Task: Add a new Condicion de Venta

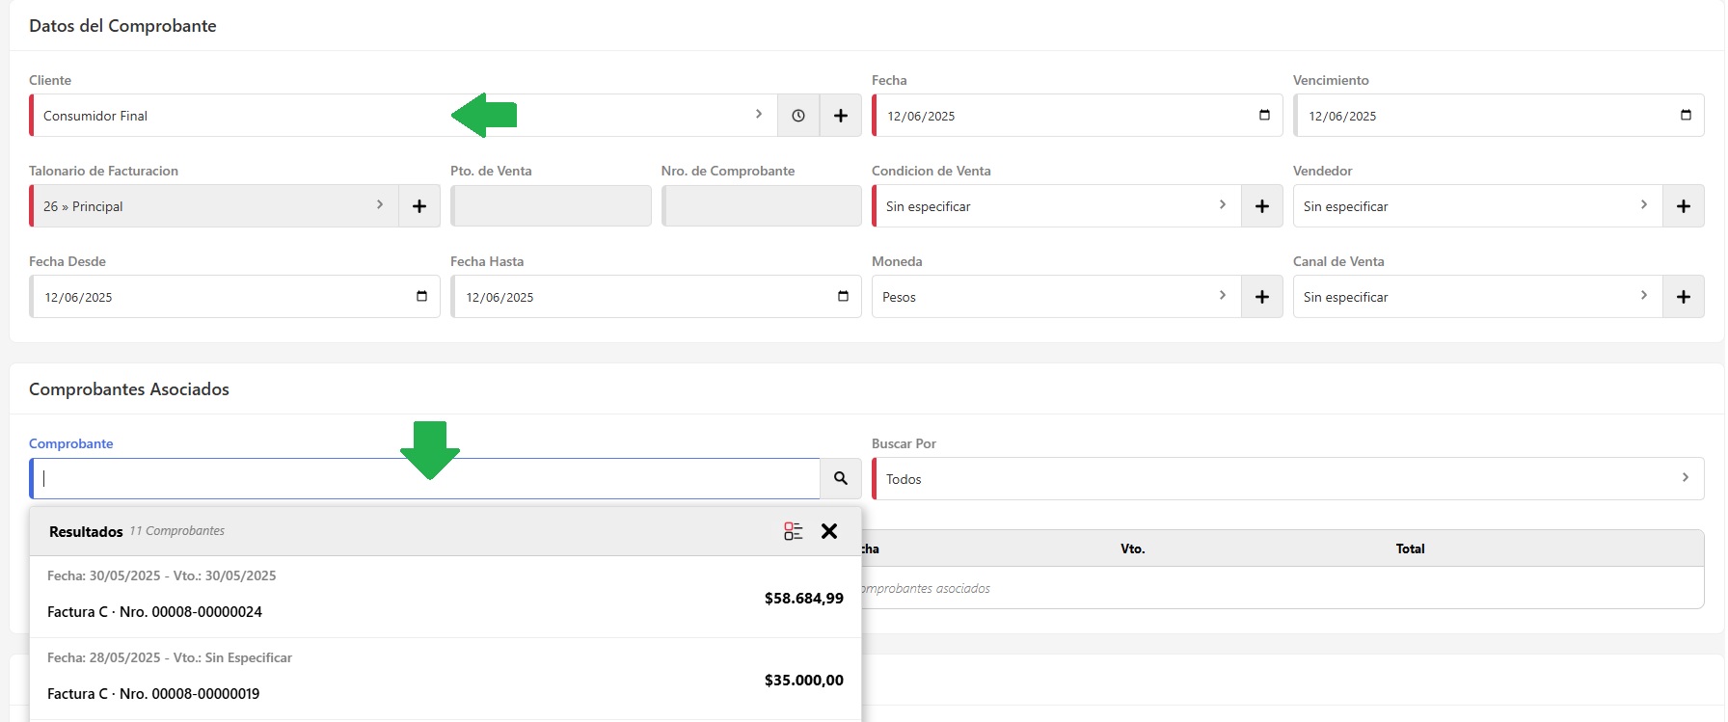Action: coord(1261,206)
